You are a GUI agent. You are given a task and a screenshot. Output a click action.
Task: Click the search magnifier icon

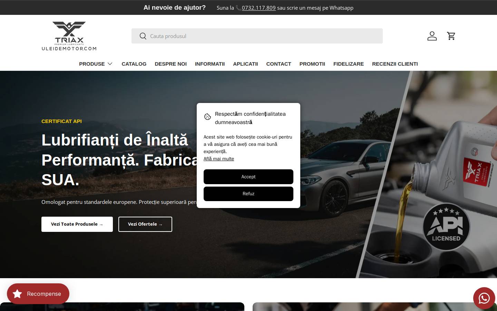[143, 36]
